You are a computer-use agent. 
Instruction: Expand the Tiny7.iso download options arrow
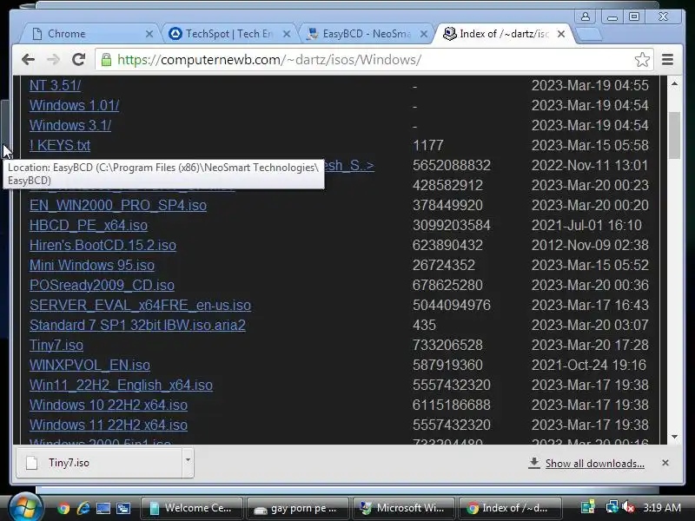[188, 461]
